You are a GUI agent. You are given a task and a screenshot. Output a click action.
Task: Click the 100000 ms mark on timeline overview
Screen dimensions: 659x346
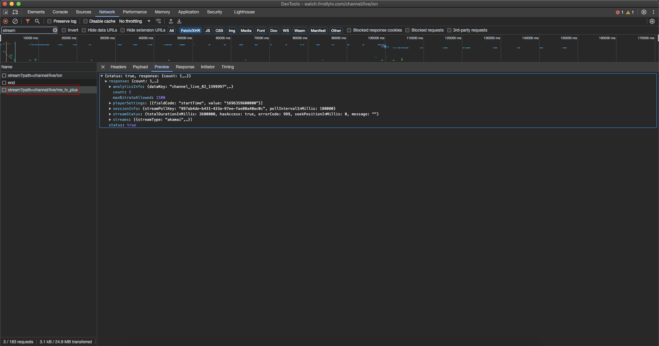376,38
